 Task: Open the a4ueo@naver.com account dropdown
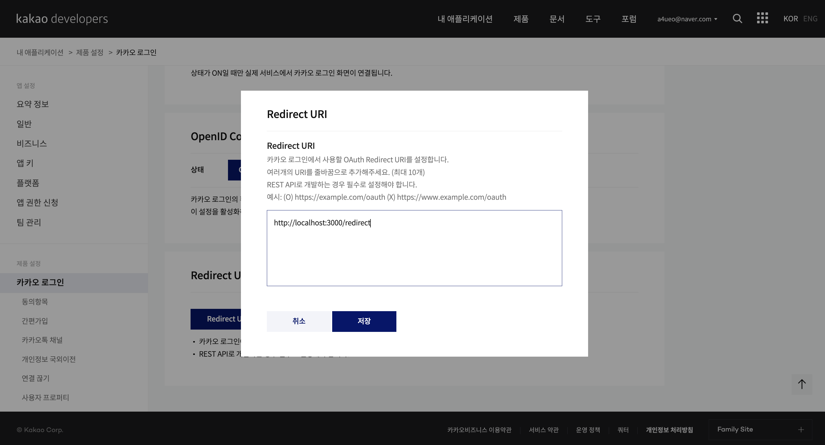pyautogui.click(x=687, y=19)
